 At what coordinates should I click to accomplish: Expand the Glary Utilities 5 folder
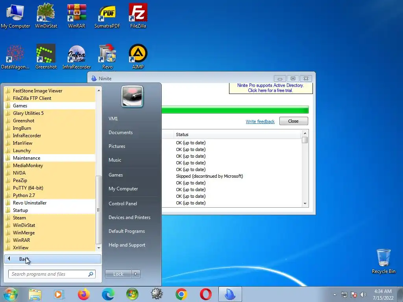pyautogui.click(x=50, y=113)
